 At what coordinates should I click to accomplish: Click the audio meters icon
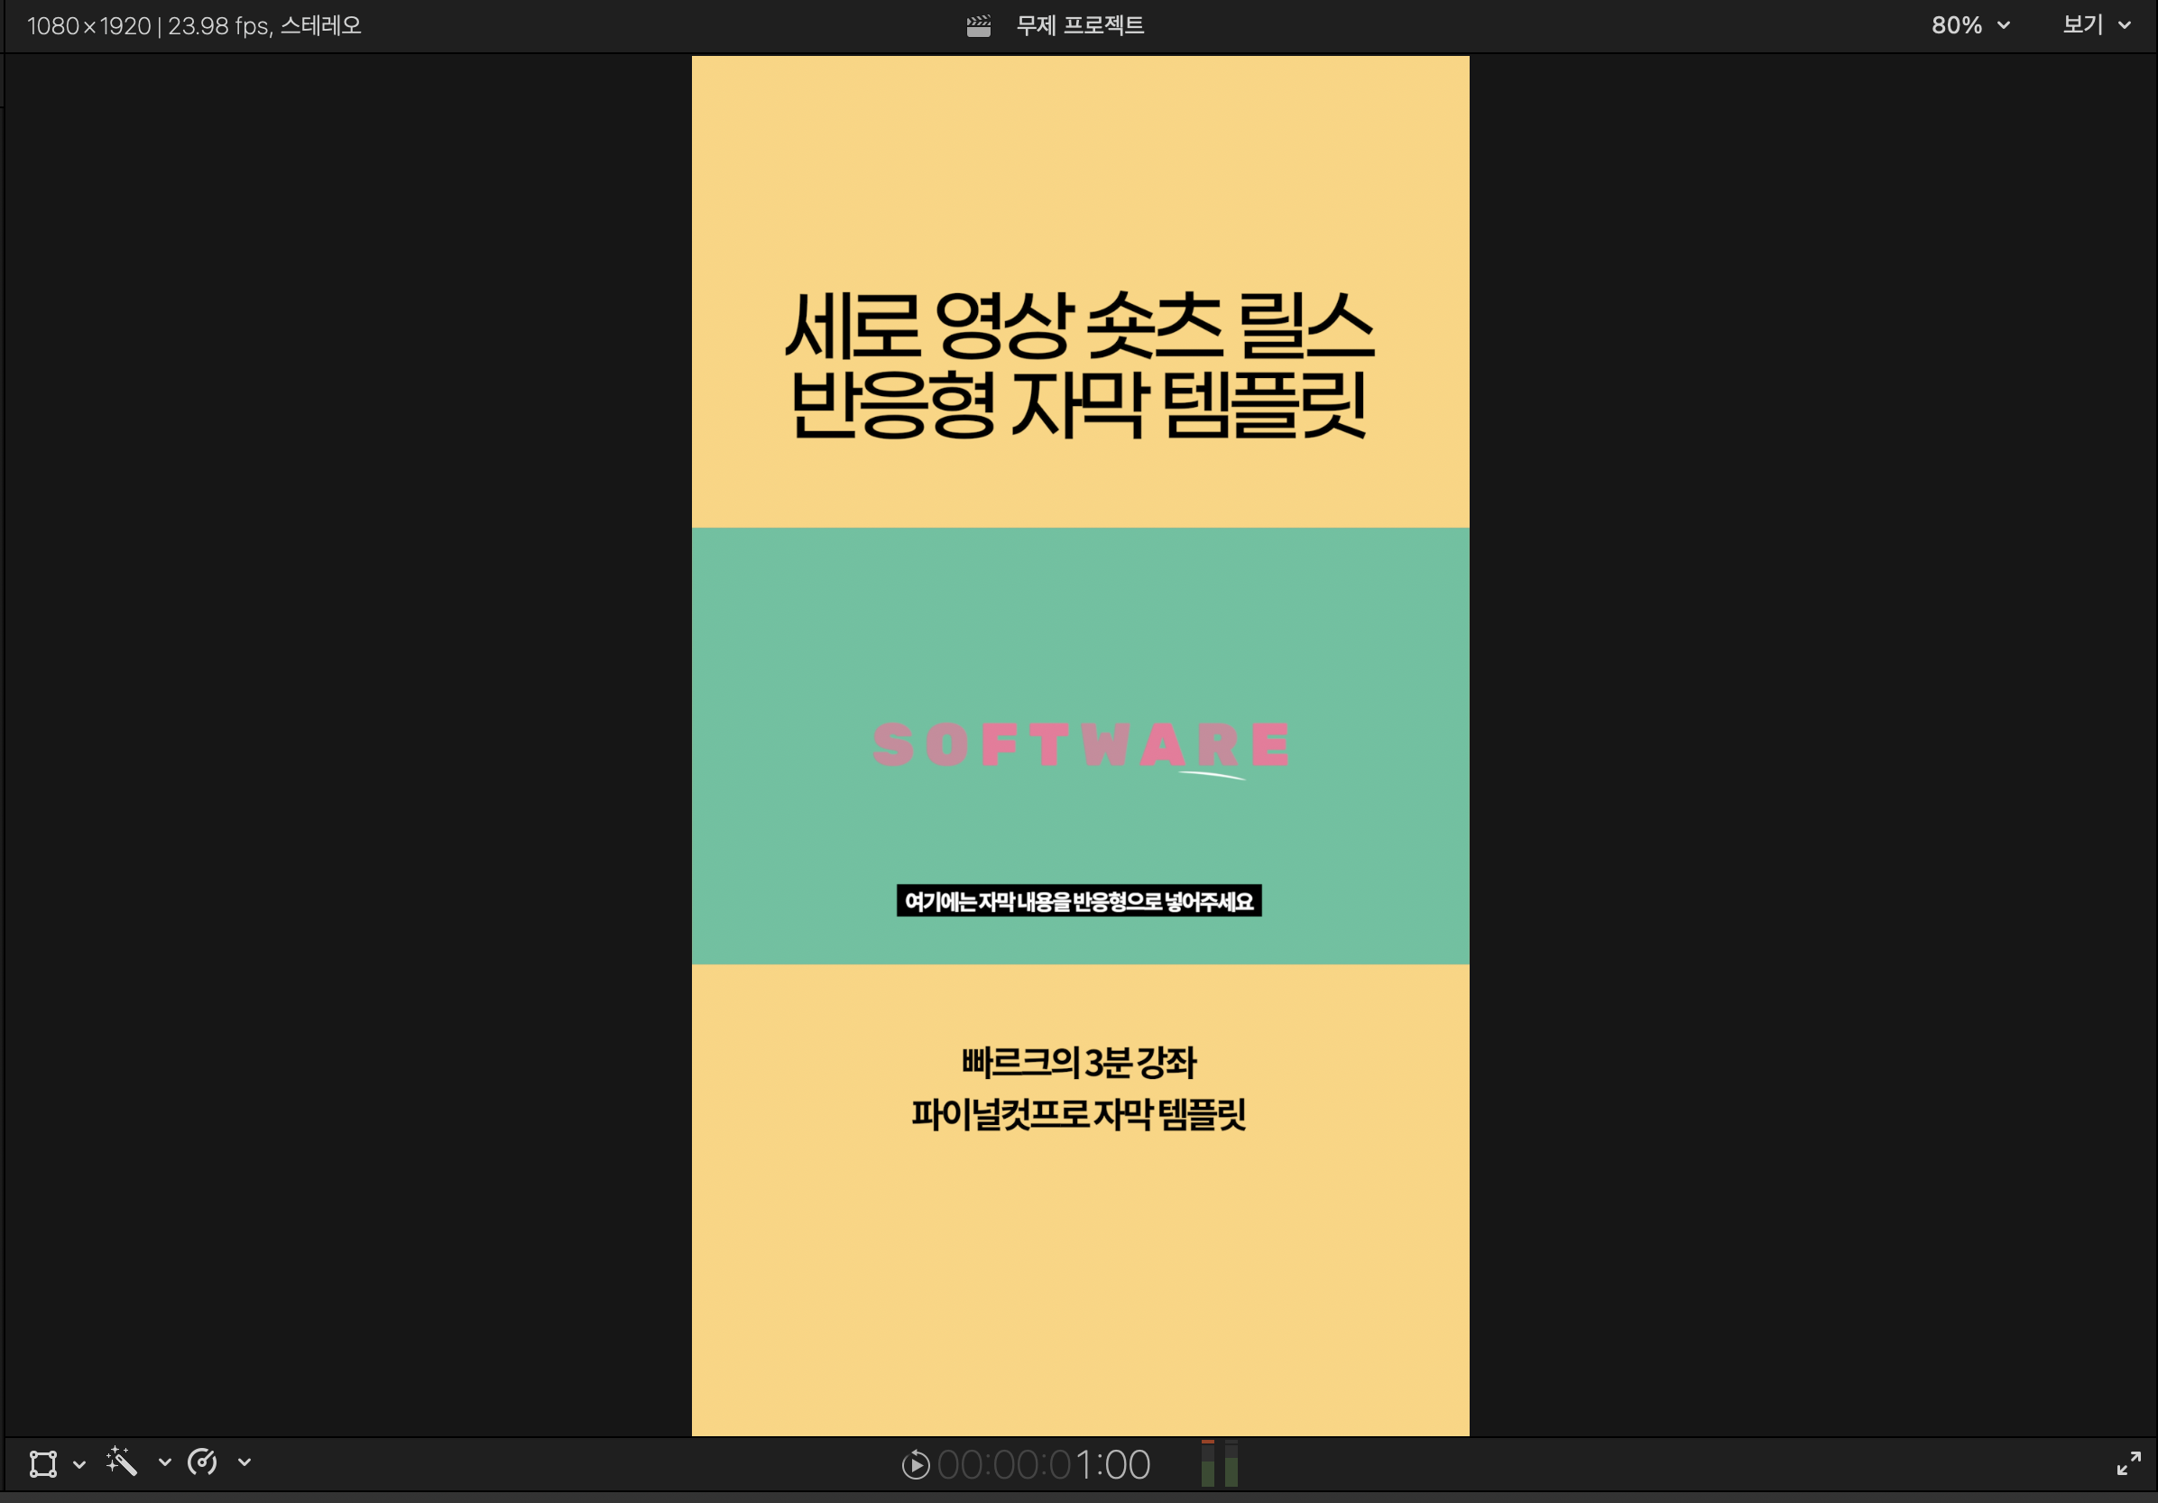click(1219, 1463)
